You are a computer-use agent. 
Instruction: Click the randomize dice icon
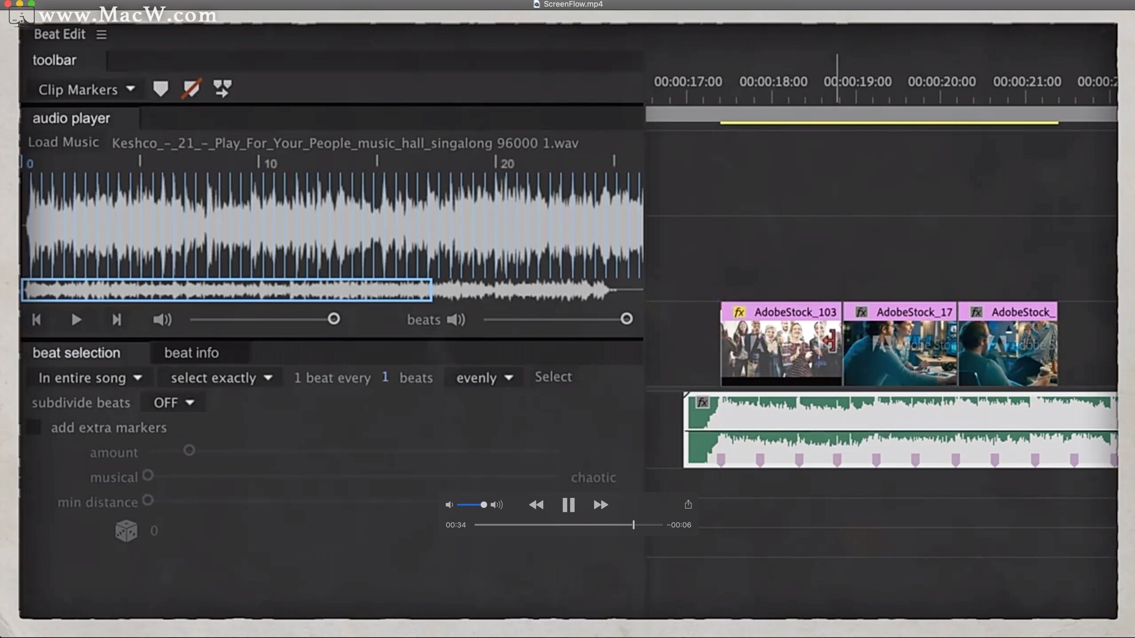click(126, 530)
